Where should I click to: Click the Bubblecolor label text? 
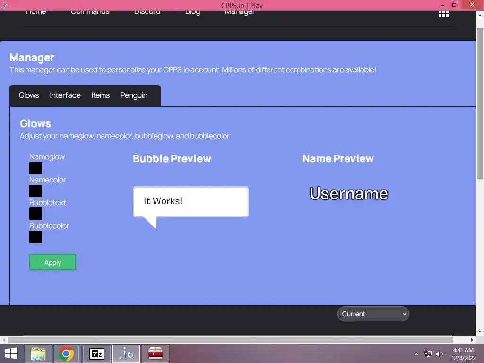[x=49, y=225]
